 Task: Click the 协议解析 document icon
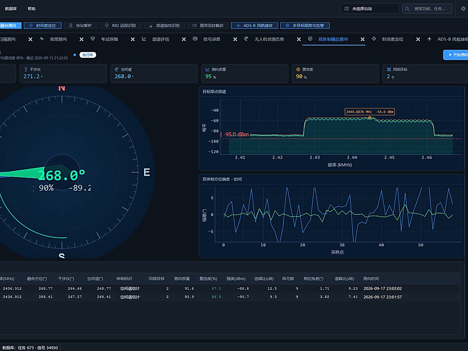[71, 26]
